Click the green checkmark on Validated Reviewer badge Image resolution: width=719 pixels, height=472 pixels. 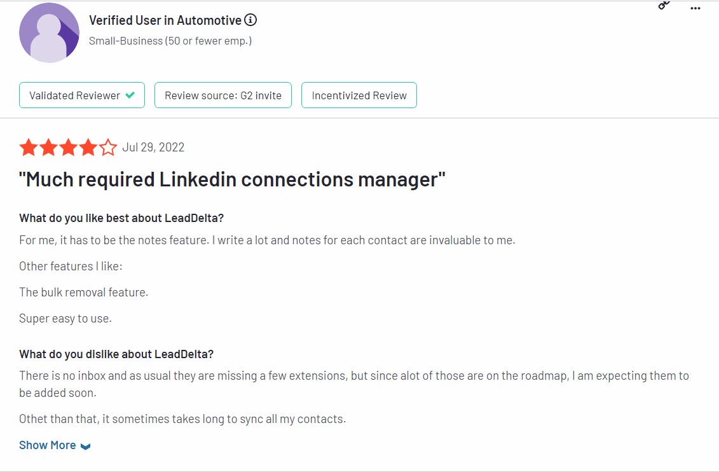pyautogui.click(x=129, y=95)
